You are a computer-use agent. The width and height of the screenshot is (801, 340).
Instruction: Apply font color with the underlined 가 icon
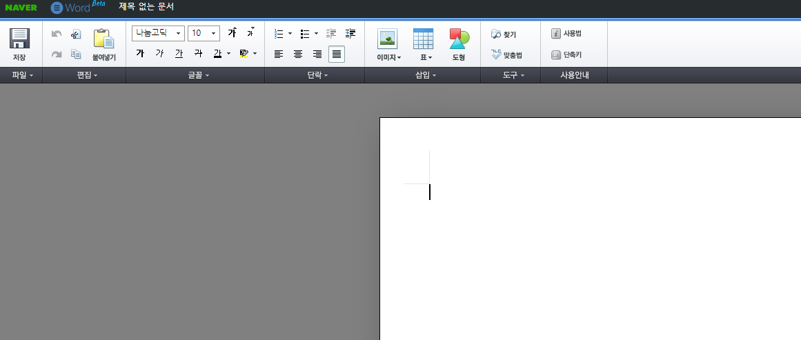(217, 53)
